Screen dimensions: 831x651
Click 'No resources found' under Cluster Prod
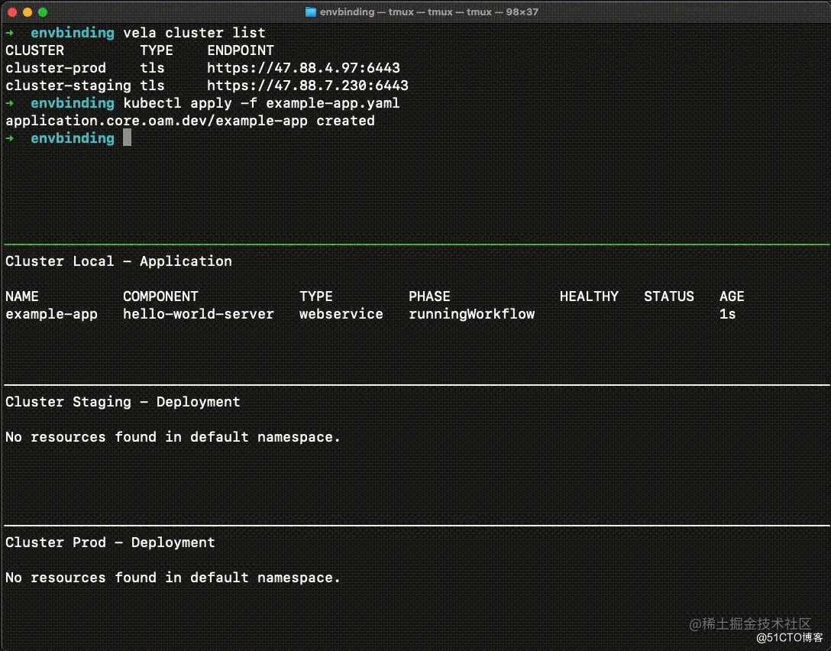(x=173, y=578)
